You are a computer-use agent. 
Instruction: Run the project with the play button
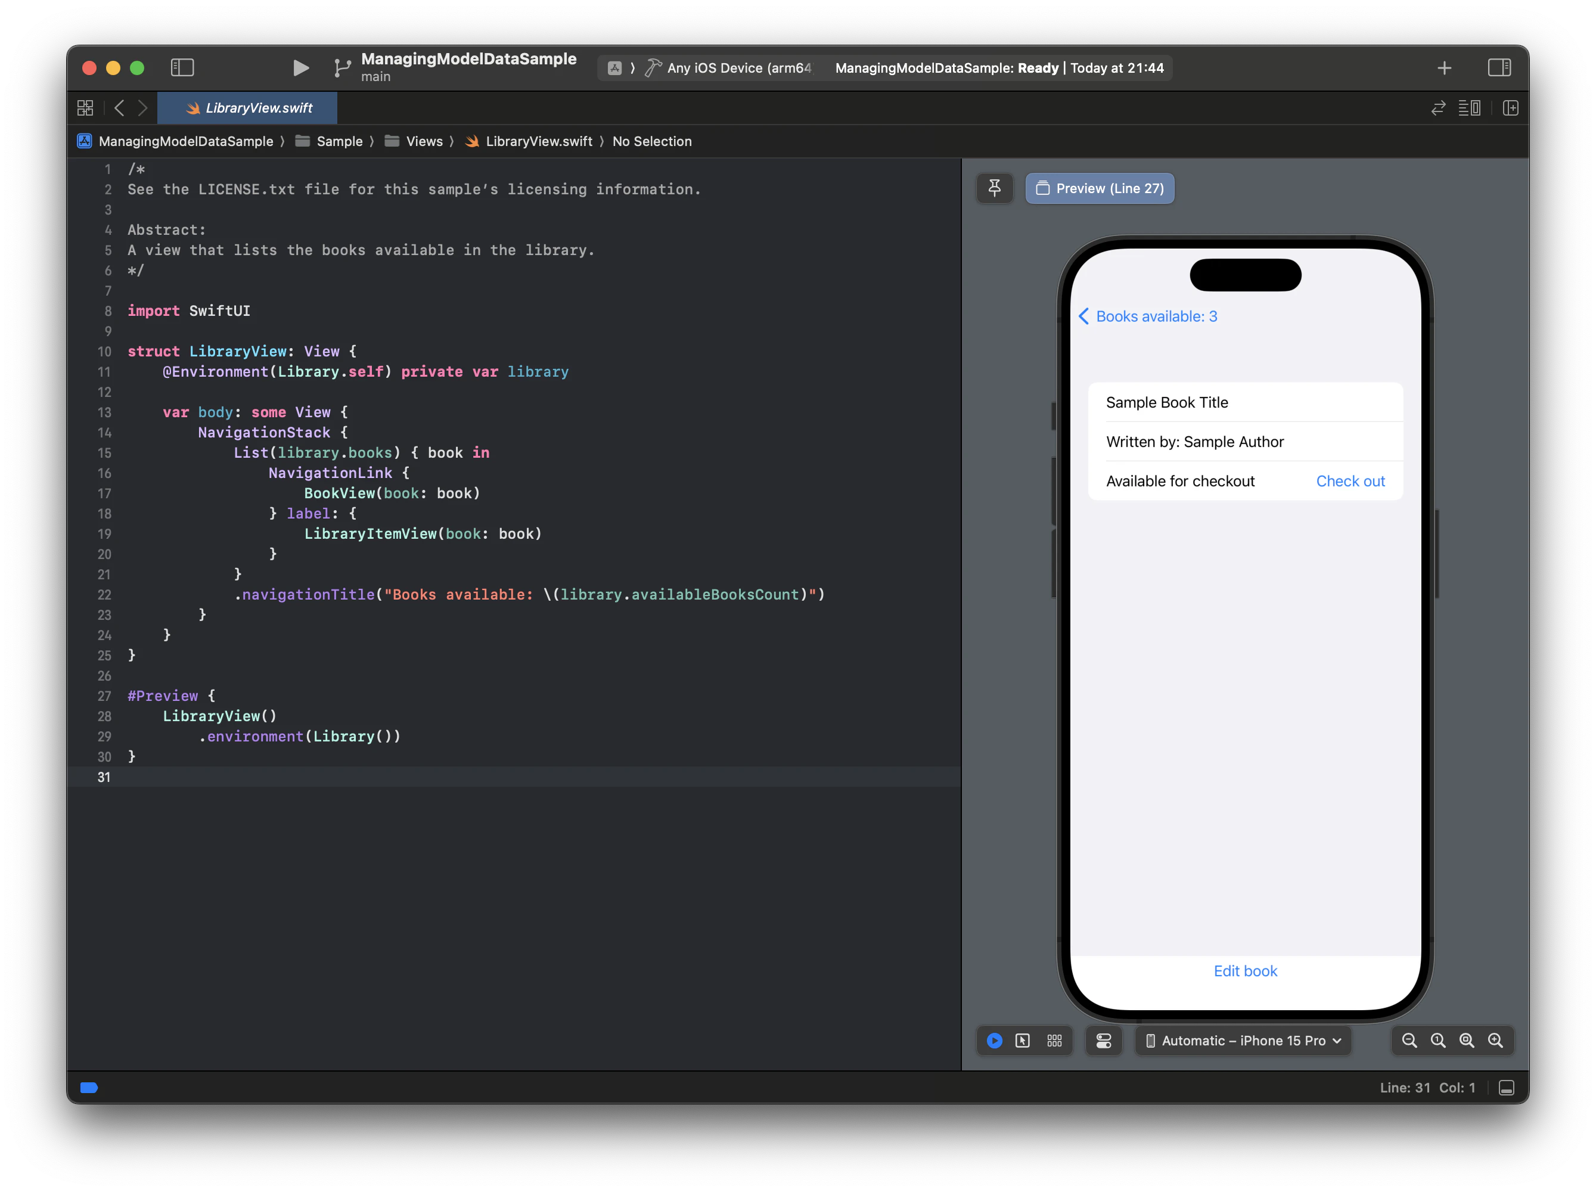pos(301,68)
